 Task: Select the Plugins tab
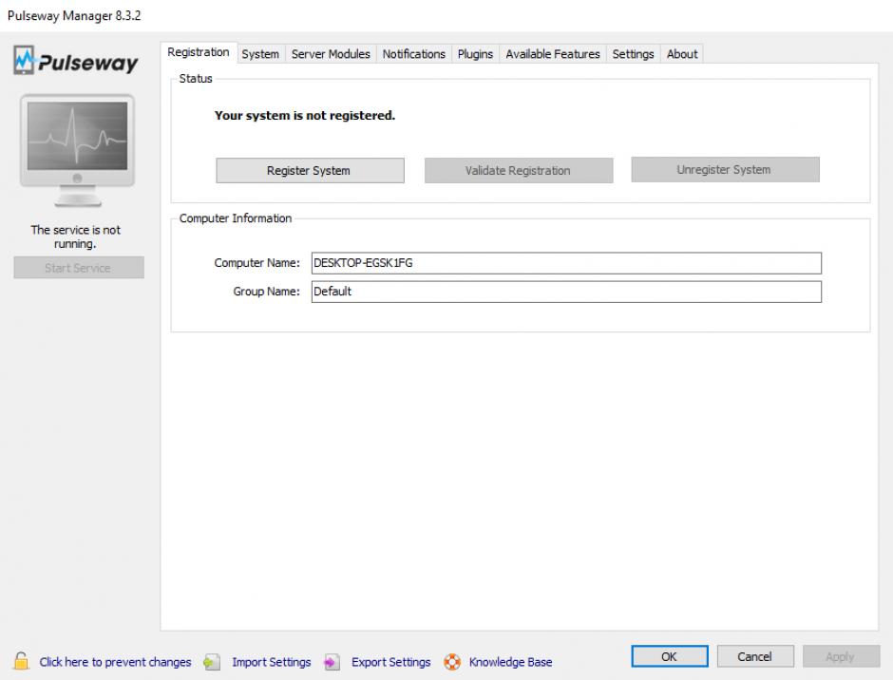[475, 54]
